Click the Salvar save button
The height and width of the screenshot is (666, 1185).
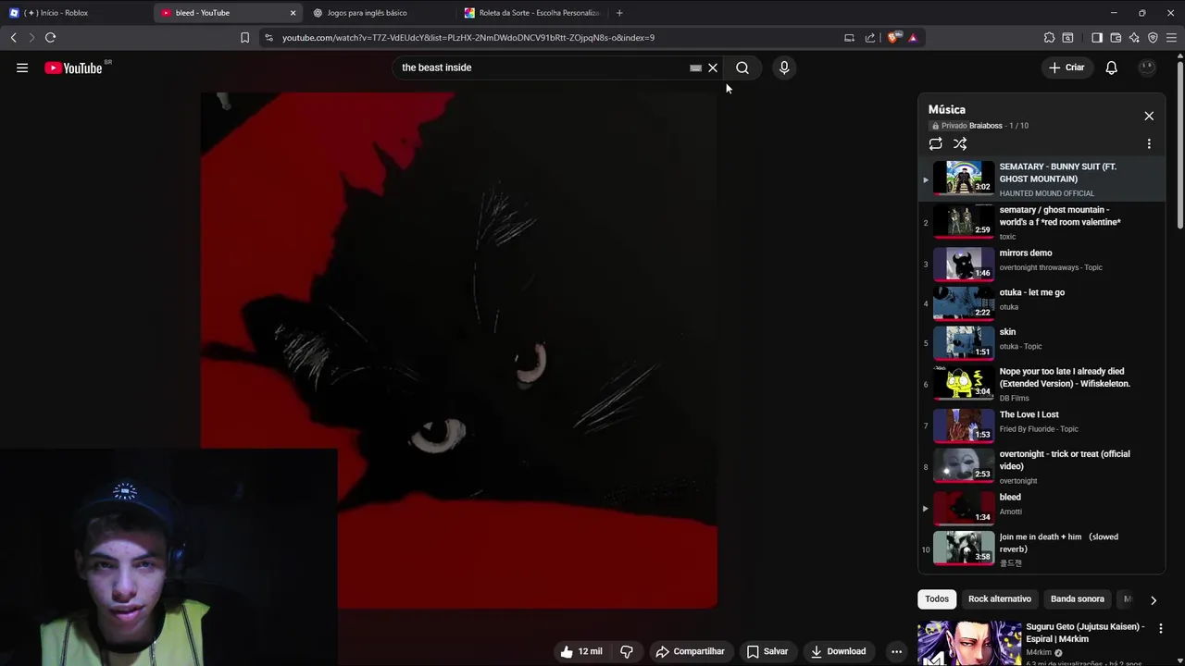(767, 651)
